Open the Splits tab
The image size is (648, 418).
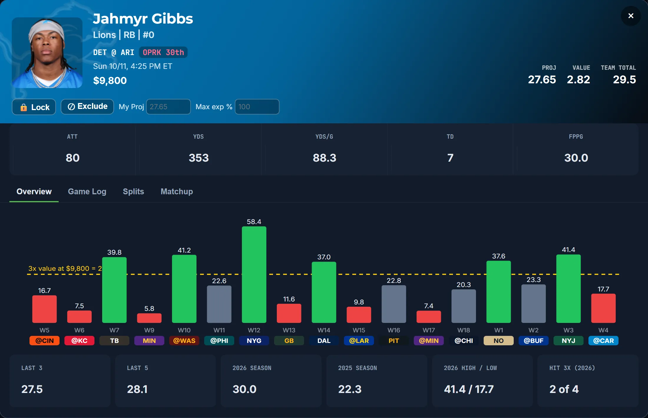[x=133, y=192]
